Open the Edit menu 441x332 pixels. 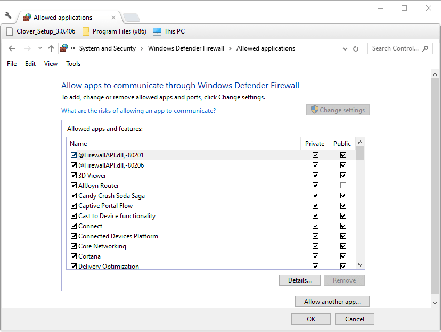coord(30,64)
